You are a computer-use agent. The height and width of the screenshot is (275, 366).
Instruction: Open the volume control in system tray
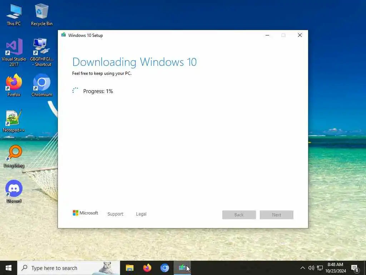tap(311, 268)
